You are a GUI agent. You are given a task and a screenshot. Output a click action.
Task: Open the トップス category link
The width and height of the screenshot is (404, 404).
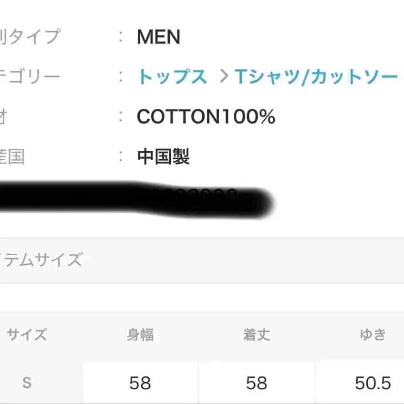point(172,77)
